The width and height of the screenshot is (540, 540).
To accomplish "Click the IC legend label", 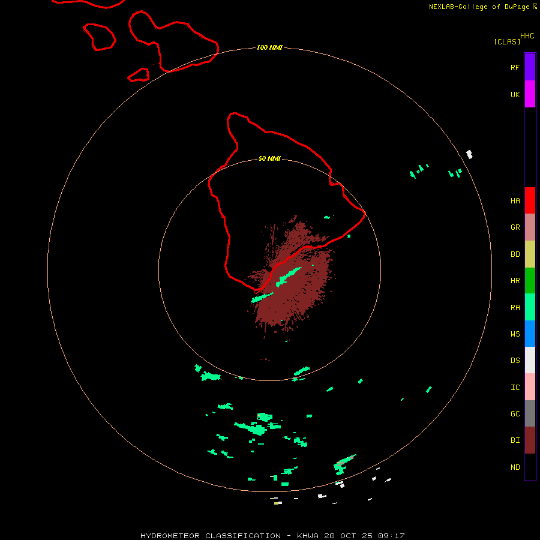I will click(515, 388).
